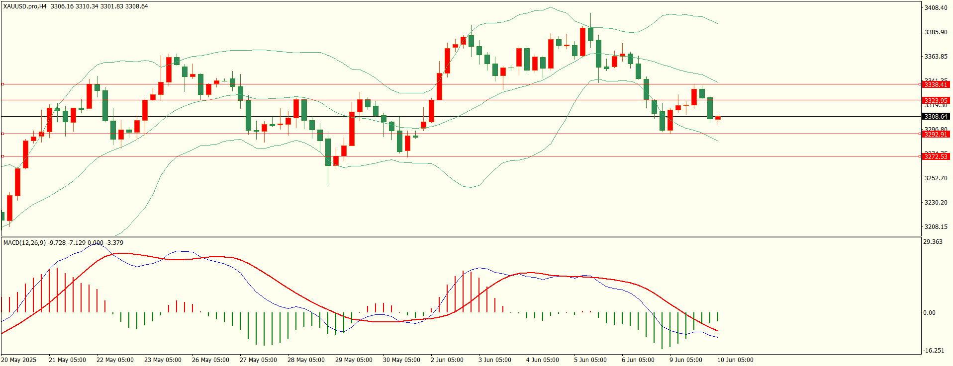Select the red 3272.53 price level tag

click(x=936, y=157)
